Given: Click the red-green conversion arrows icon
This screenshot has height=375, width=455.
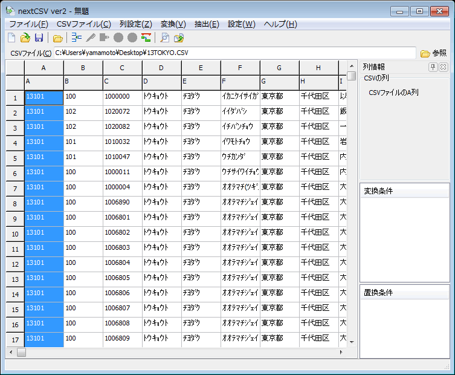Looking at the screenshot, I should coord(146,38).
